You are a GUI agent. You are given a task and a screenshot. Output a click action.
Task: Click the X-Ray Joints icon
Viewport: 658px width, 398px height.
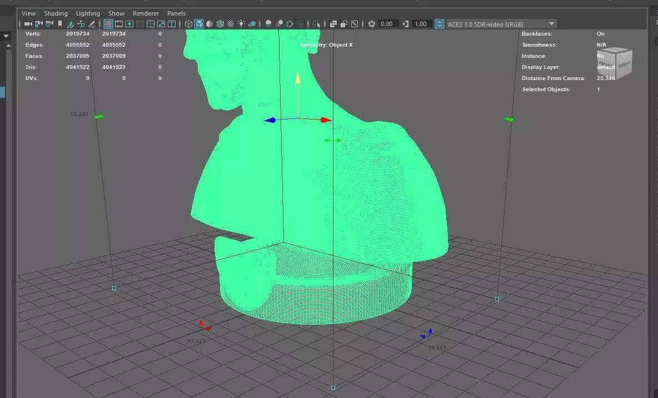(355, 24)
